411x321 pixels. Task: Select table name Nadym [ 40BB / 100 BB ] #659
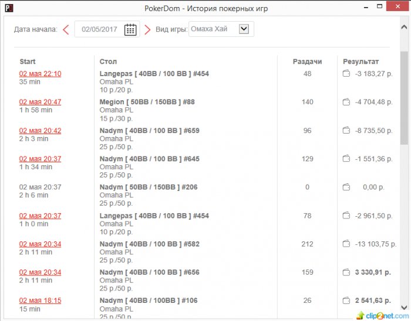pos(149,131)
